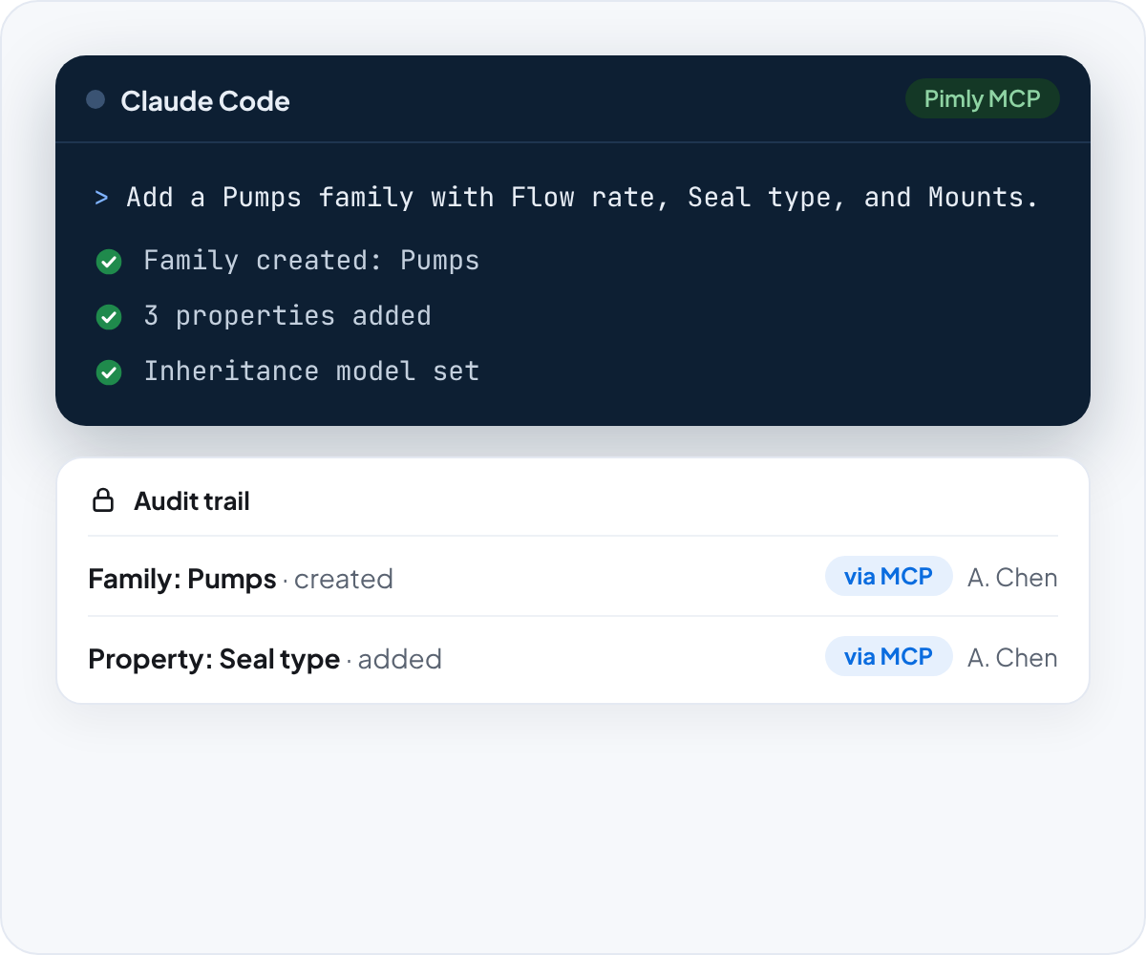Select the 'Add a Pumps family' command text

click(582, 198)
